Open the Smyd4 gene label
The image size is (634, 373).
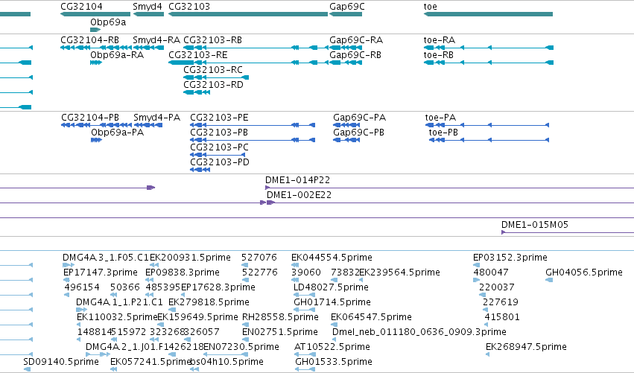click(148, 7)
